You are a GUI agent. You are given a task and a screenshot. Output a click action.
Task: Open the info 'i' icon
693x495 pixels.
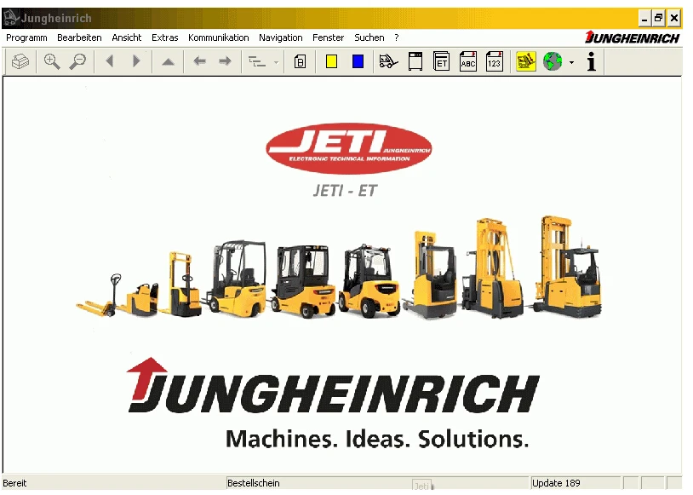click(592, 61)
